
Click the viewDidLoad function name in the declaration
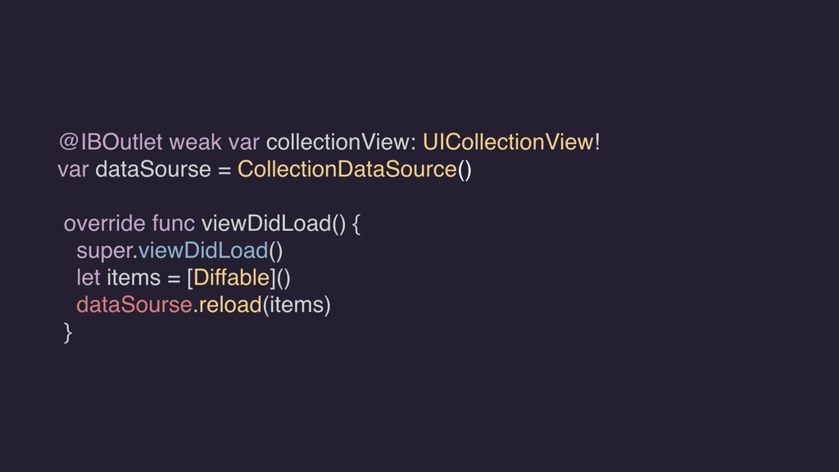[266, 224]
